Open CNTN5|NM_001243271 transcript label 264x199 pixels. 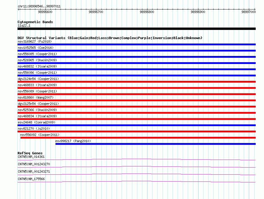click(34, 171)
